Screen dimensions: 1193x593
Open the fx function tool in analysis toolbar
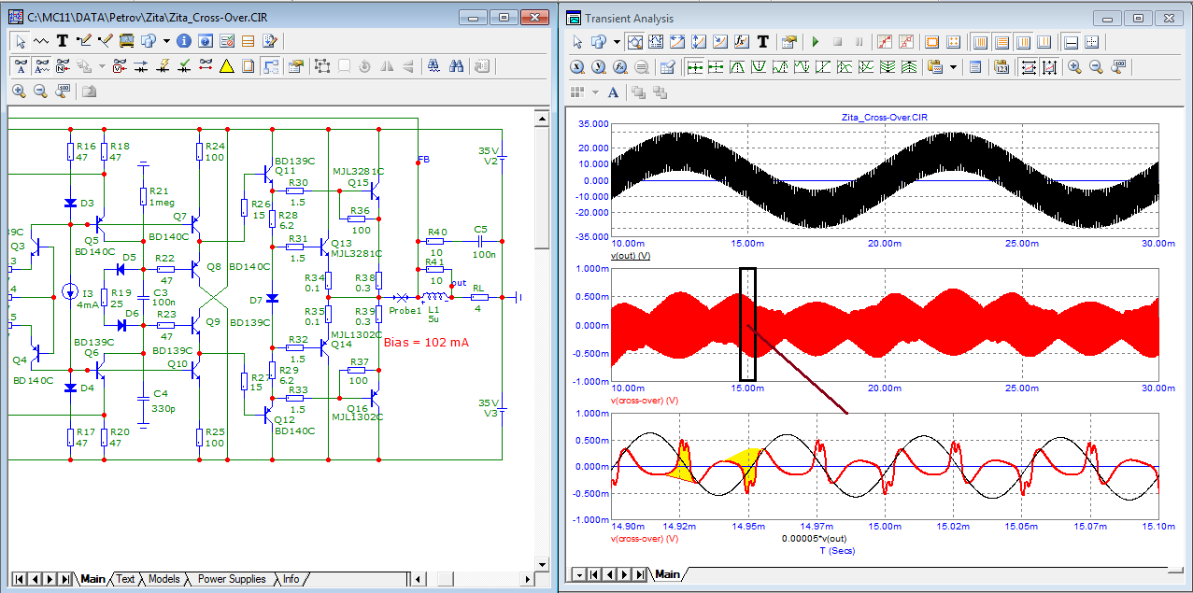tap(742, 42)
